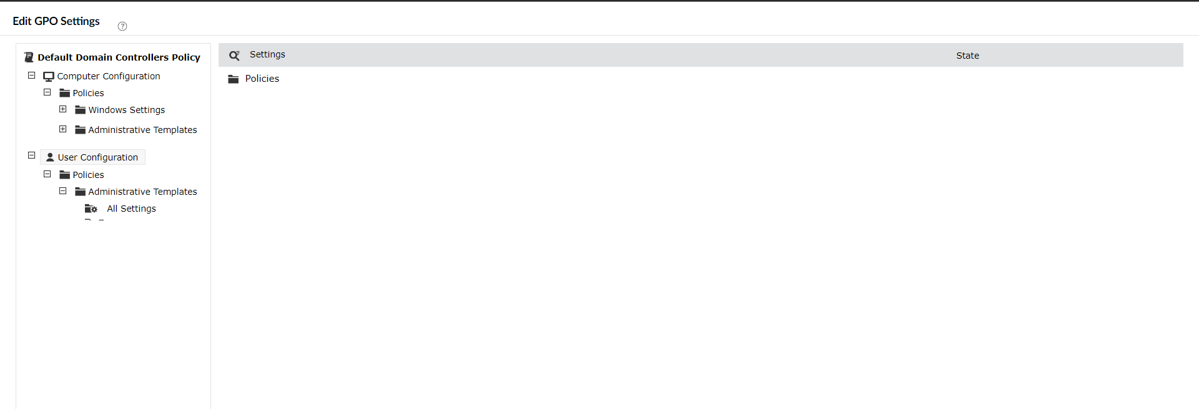Screen dimensions: 1199x409
Task: Click the Computer Configuration monitor icon
Action: [49, 77]
